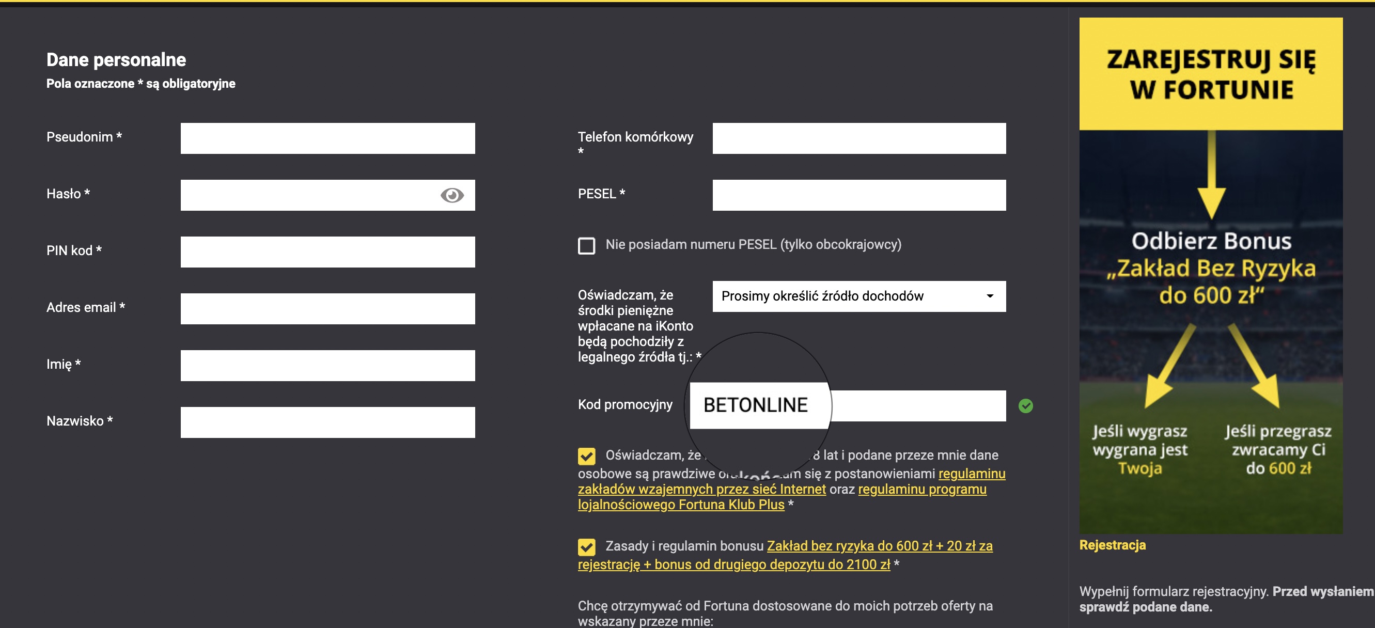The width and height of the screenshot is (1375, 628).
Task: Click the income source dropdown arrow
Action: (990, 296)
